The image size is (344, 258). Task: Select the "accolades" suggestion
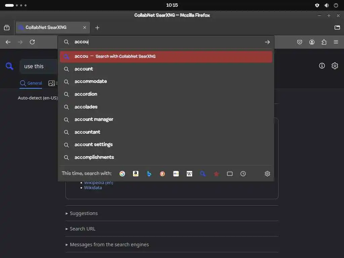pos(166,107)
